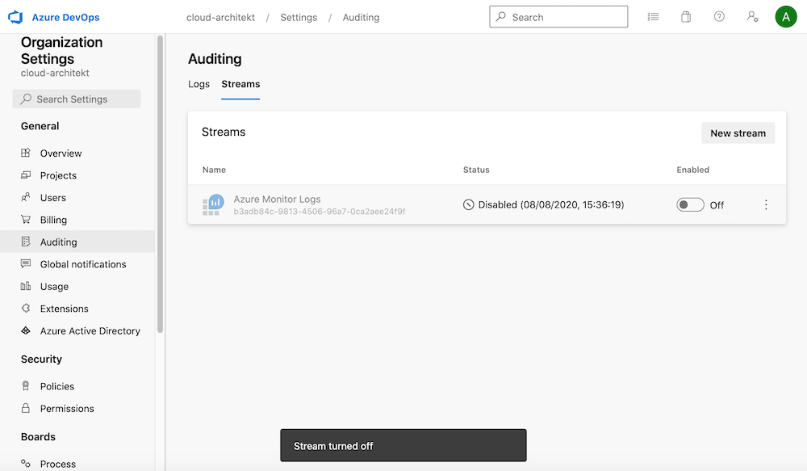Click the Organization Settings heading

pyautogui.click(x=62, y=50)
